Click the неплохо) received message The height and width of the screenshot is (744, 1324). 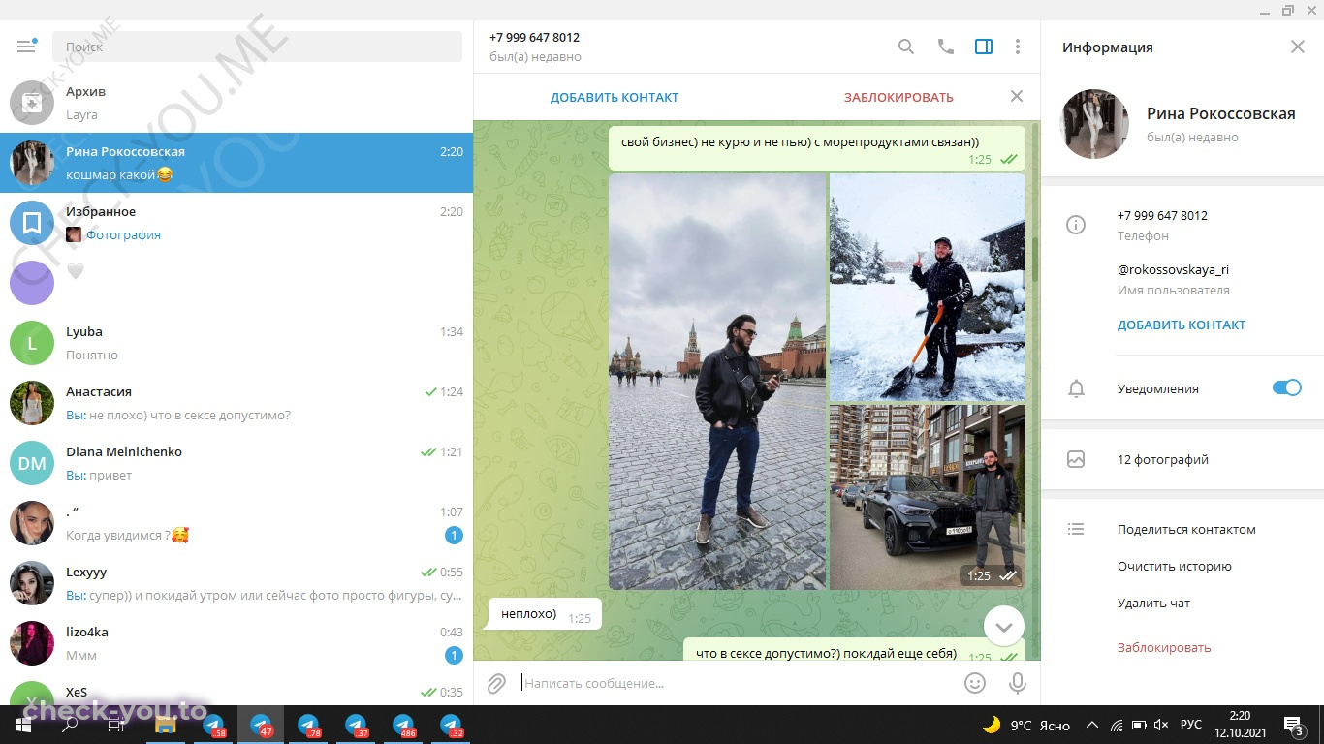point(544,614)
